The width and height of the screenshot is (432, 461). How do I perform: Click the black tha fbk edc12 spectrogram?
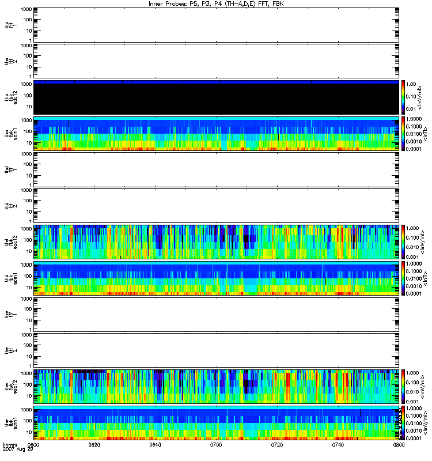217,97
